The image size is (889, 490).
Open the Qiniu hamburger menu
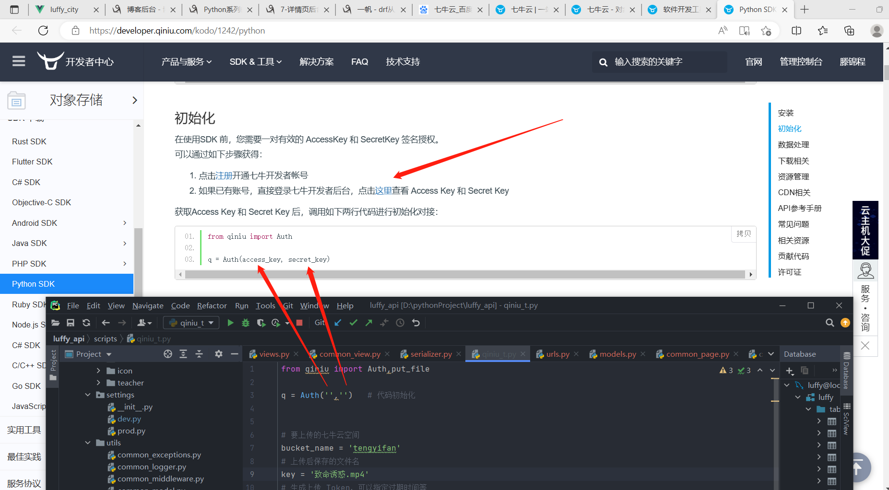[x=19, y=61]
